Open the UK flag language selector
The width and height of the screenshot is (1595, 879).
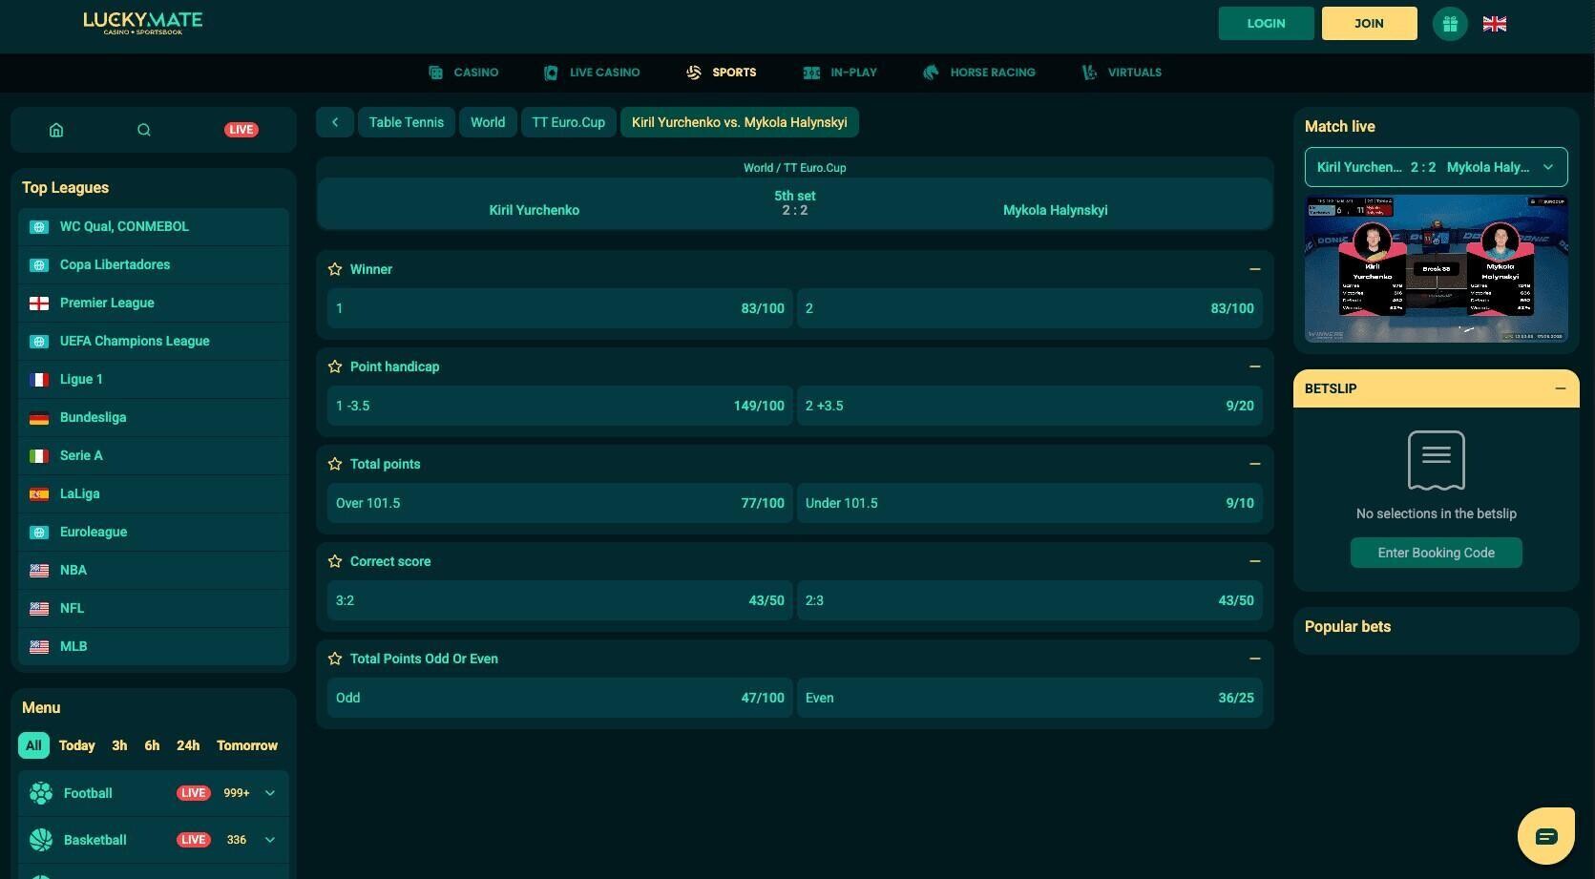click(x=1494, y=24)
